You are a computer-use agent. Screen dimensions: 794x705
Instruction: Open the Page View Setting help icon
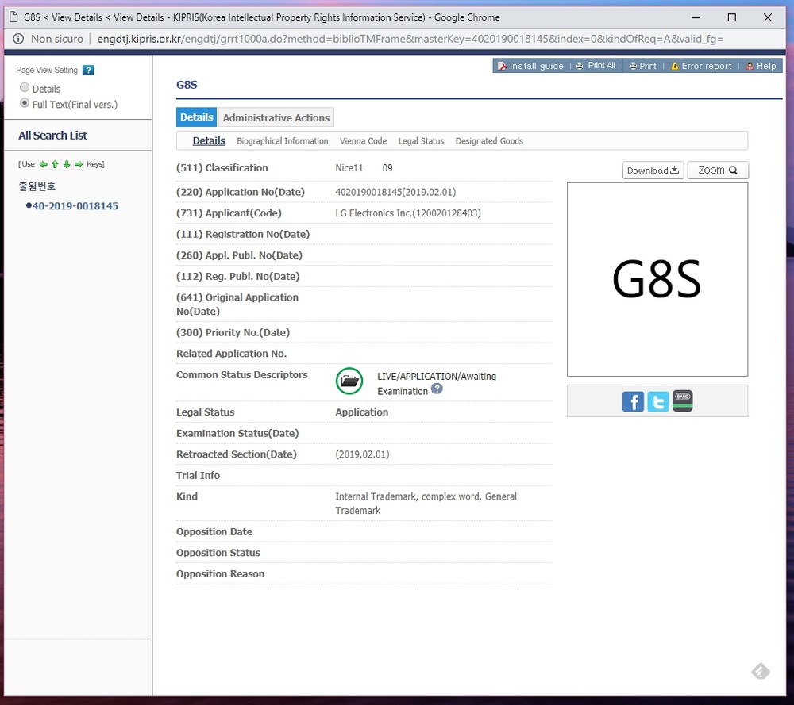point(88,71)
